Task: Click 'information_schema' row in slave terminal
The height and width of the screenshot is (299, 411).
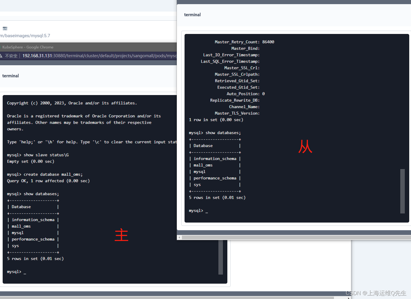Action: [215, 159]
